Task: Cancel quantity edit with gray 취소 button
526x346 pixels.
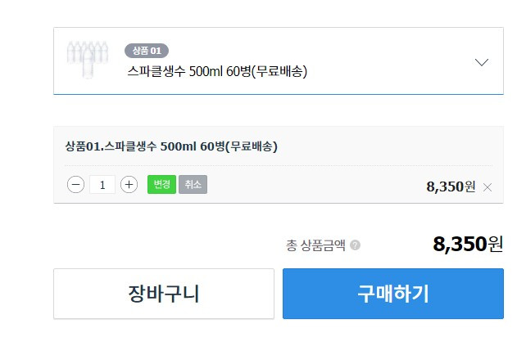Action: pos(193,184)
